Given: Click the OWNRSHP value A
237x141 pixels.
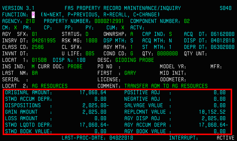Looking at the screenshot, I should pos(132,34).
